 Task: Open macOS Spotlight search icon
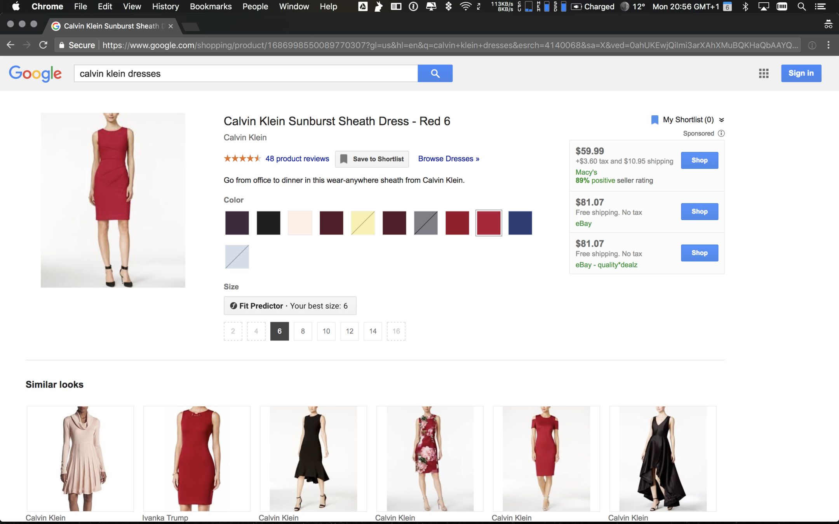(801, 7)
